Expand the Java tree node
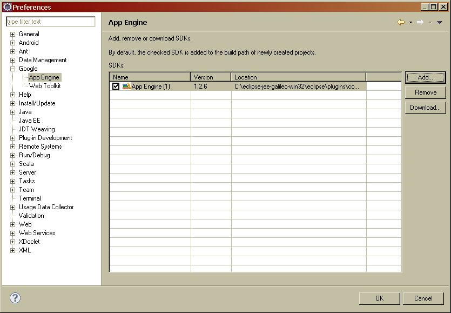Image resolution: width=451 pixels, height=313 pixels. (12, 112)
